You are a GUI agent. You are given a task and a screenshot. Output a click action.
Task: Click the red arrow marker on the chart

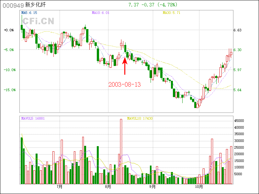pyautogui.click(x=125, y=66)
